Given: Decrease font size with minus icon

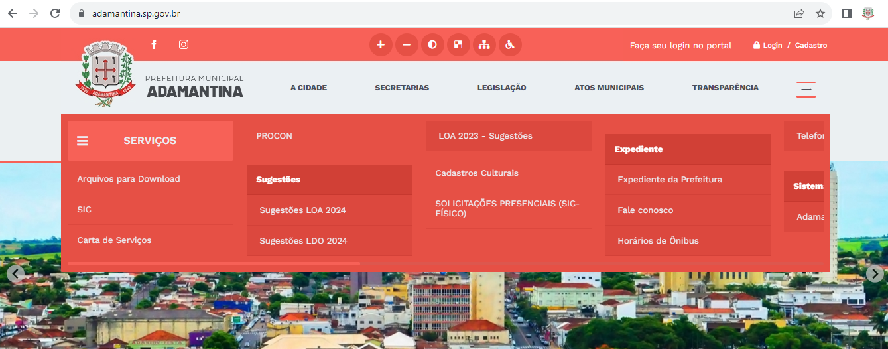Looking at the screenshot, I should click(407, 45).
